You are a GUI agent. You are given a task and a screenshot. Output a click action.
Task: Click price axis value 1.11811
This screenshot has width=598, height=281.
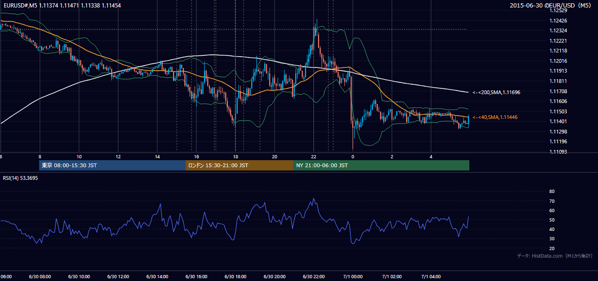click(x=559, y=81)
